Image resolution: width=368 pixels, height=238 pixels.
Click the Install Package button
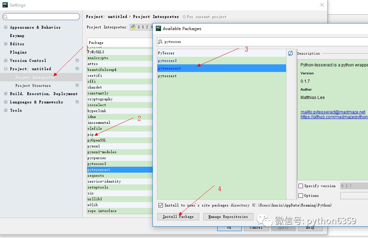pyautogui.click(x=178, y=217)
